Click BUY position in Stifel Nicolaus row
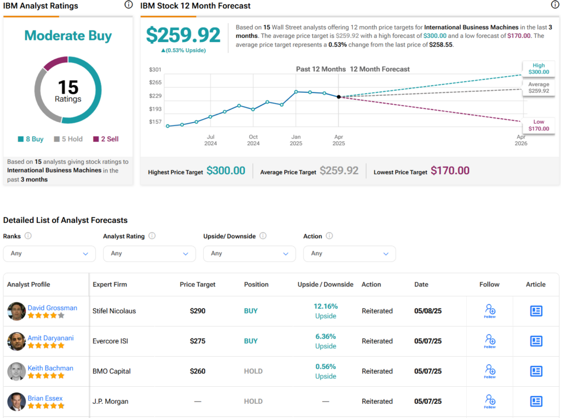The image size is (561, 418). click(251, 311)
